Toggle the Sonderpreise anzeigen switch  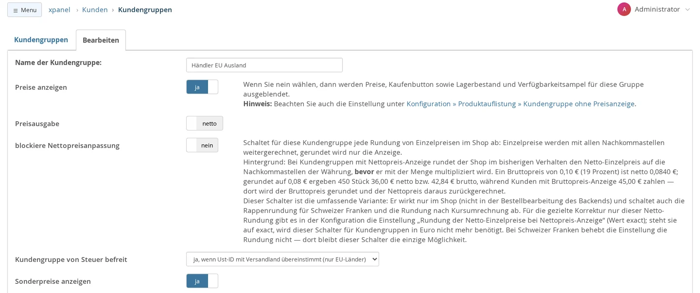pos(202,281)
